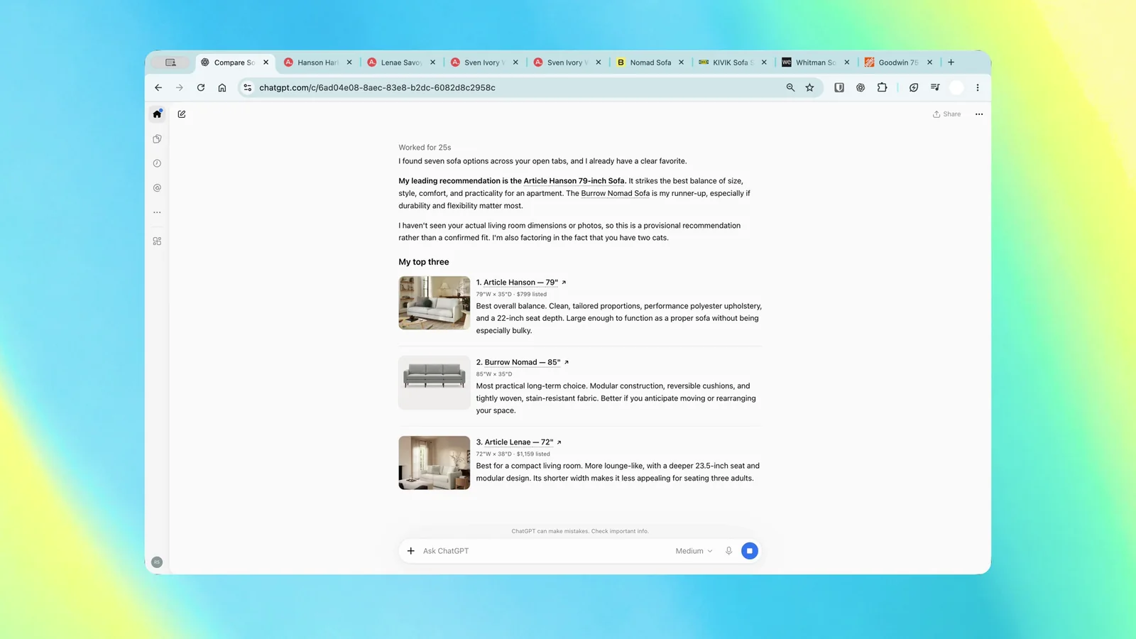
Task: Open the library icon in sidebar
Action: click(157, 138)
